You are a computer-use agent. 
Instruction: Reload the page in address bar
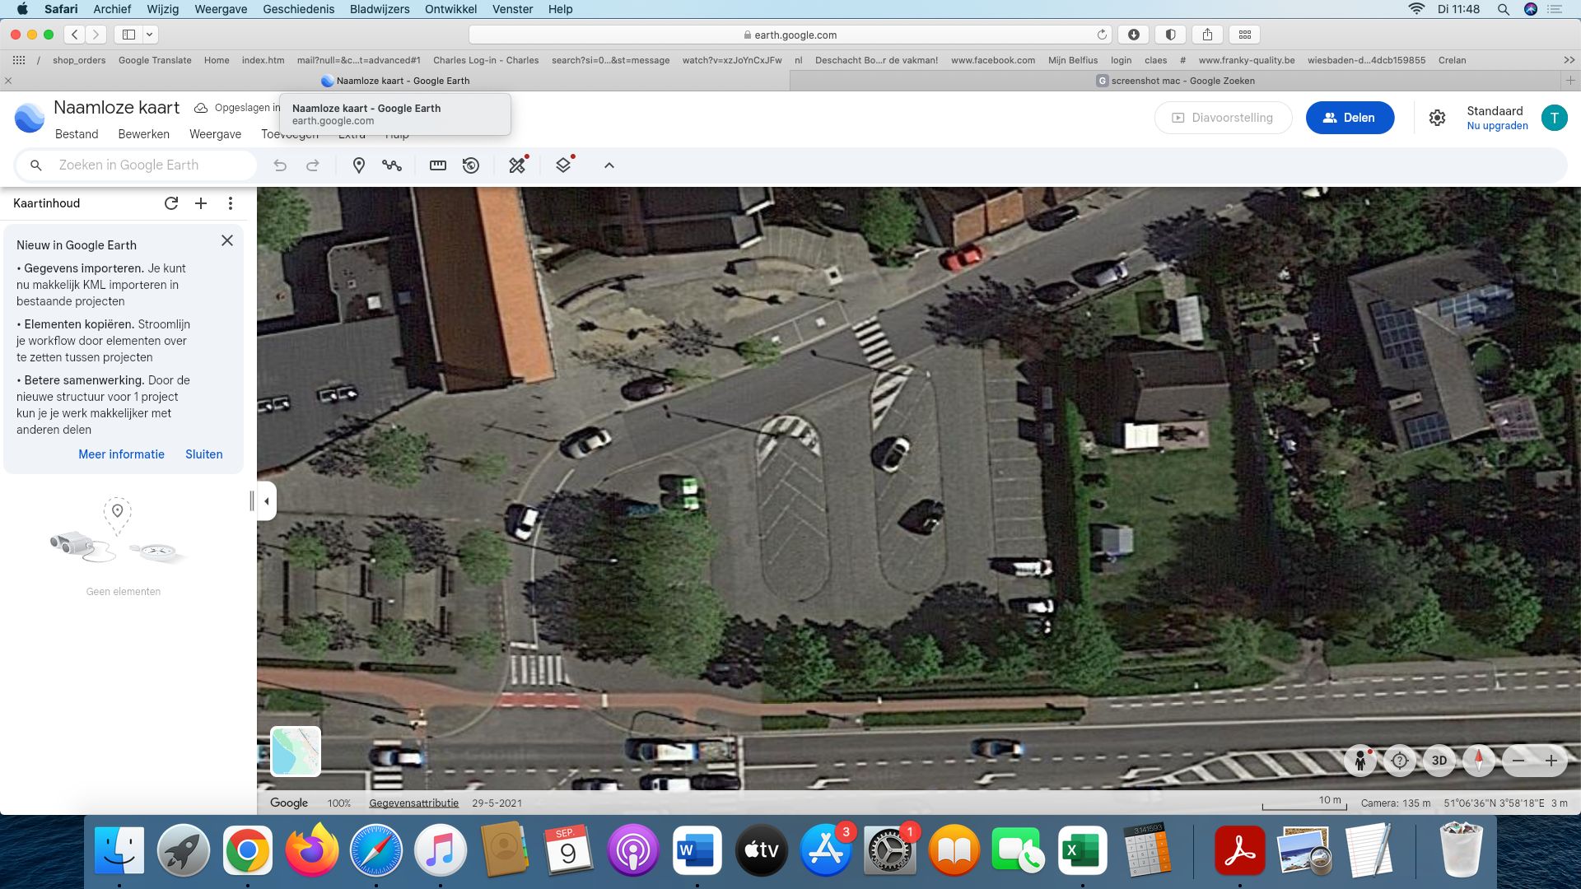point(1102,35)
